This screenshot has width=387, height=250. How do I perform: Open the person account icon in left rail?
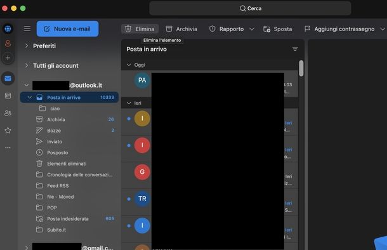click(x=8, y=43)
